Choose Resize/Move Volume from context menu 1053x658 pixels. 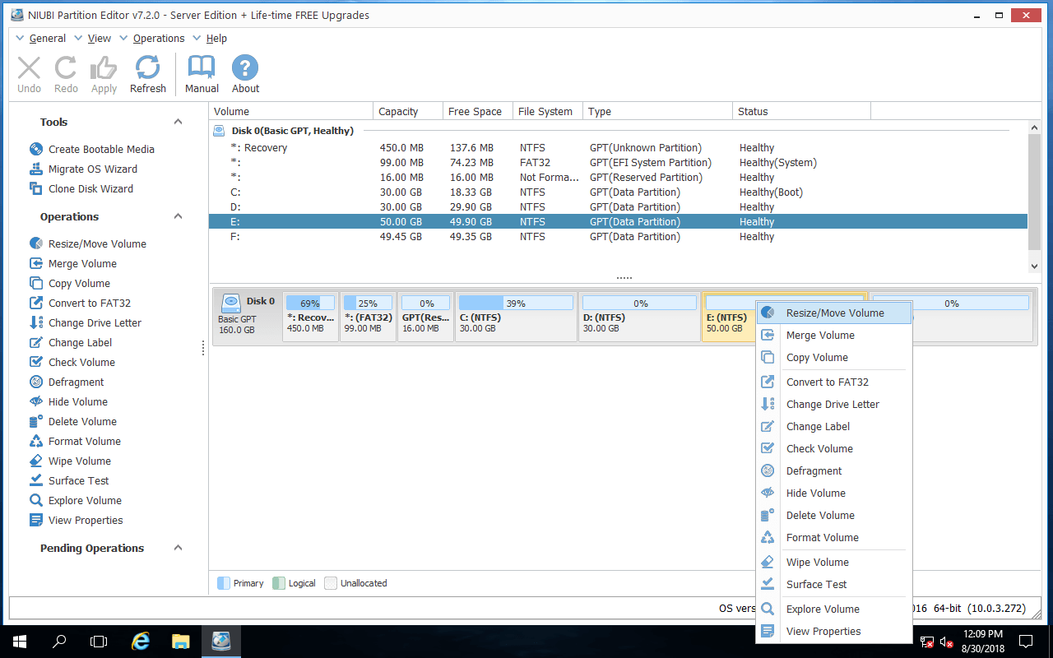[834, 313]
